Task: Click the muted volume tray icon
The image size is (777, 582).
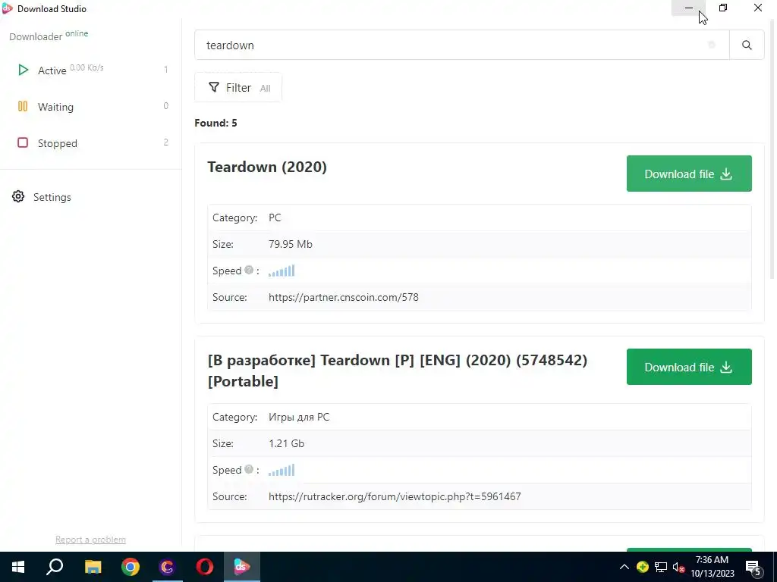Action: [678, 567]
